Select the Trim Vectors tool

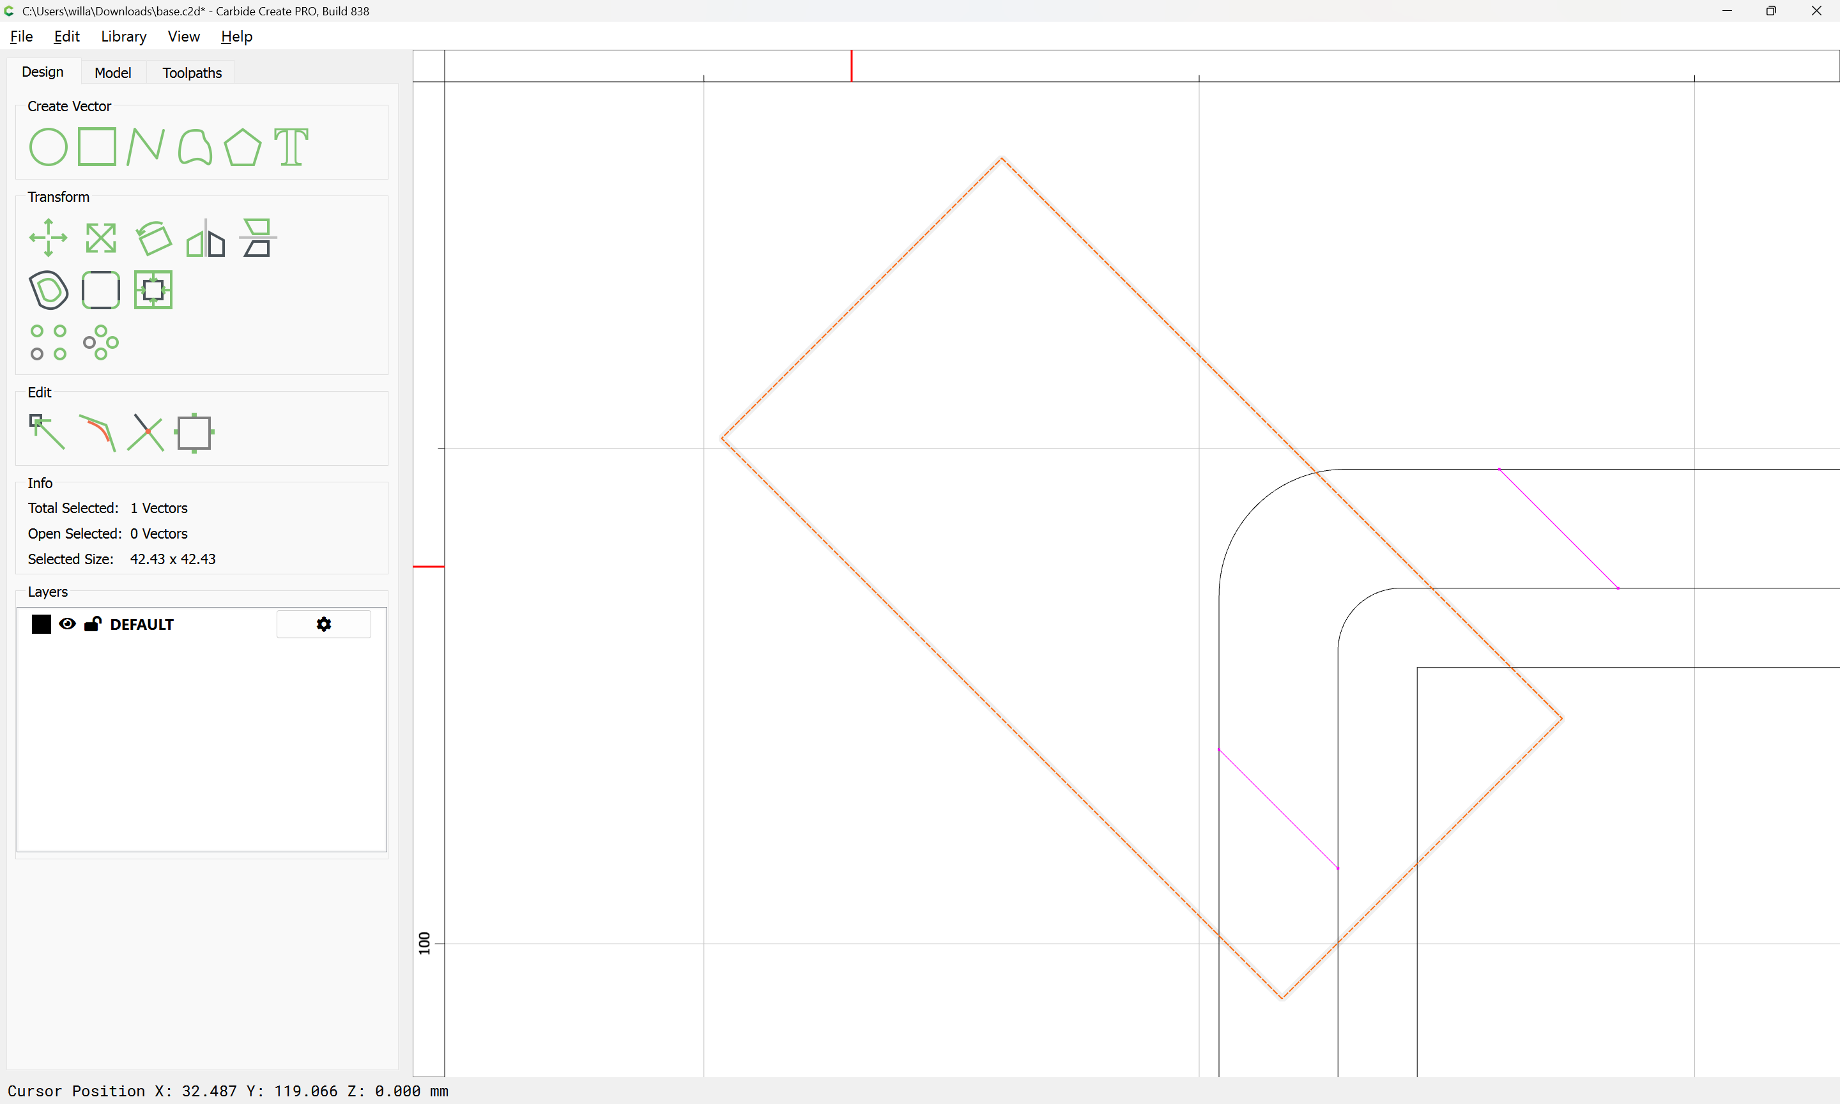tap(146, 433)
